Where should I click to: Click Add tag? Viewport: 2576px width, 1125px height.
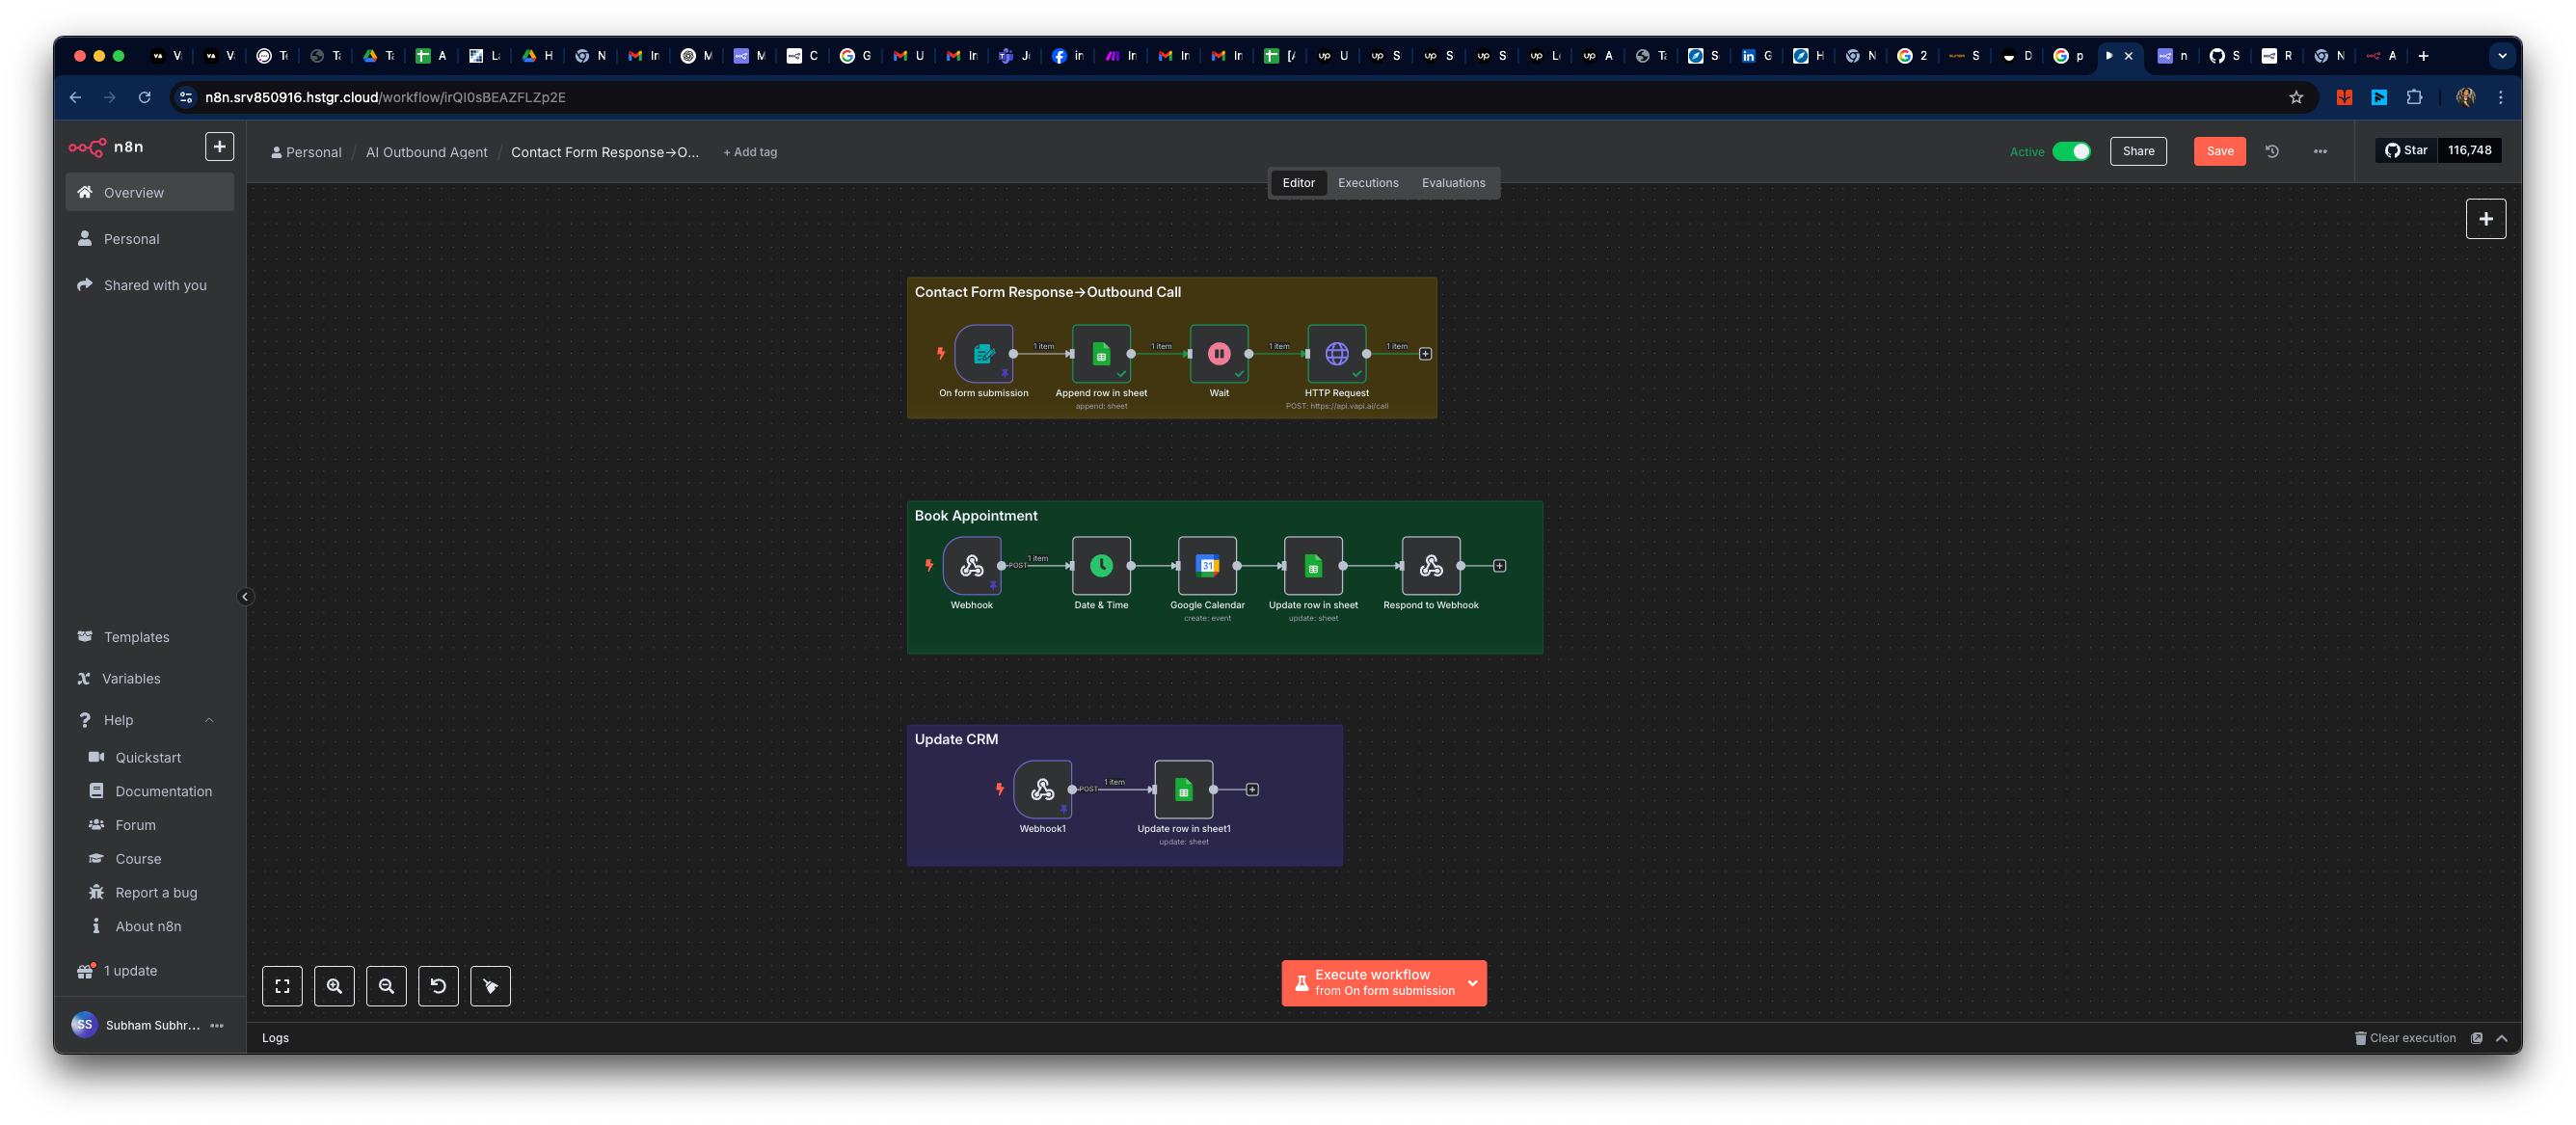pos(750,152)
